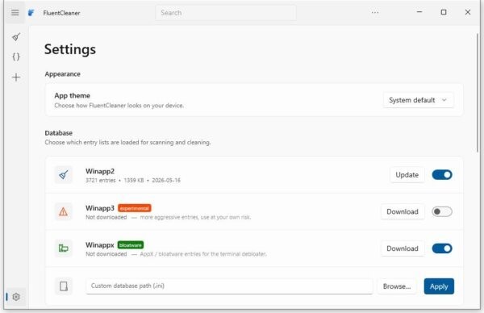
Task: Minimize the FluentCleaner window
Action: (x=419, y=12)
